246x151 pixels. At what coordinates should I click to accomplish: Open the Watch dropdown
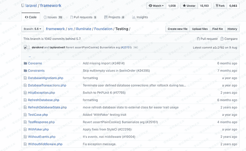pos(156,6)
